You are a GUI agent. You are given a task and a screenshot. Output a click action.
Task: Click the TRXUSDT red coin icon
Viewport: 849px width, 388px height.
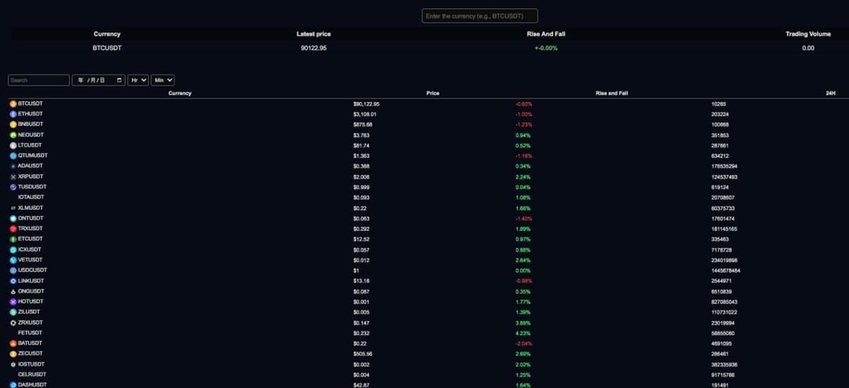[13, 229]
